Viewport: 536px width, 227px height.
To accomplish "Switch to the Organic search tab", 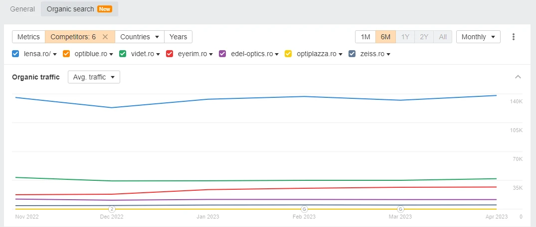I will [x=79, y=9].
